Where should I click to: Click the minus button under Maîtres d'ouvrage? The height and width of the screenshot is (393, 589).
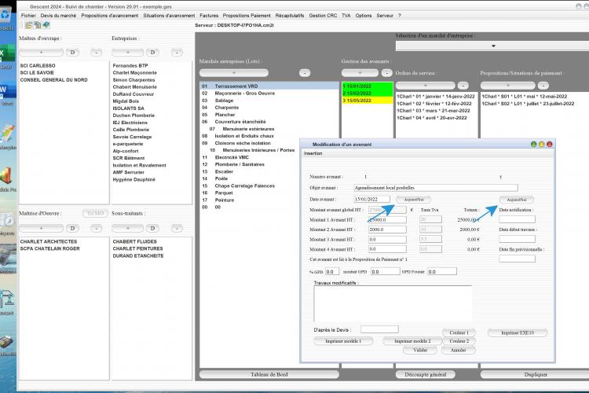[96, 53]
